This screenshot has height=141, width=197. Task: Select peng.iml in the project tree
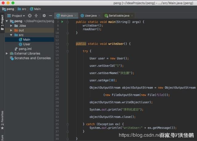point(30,49)
